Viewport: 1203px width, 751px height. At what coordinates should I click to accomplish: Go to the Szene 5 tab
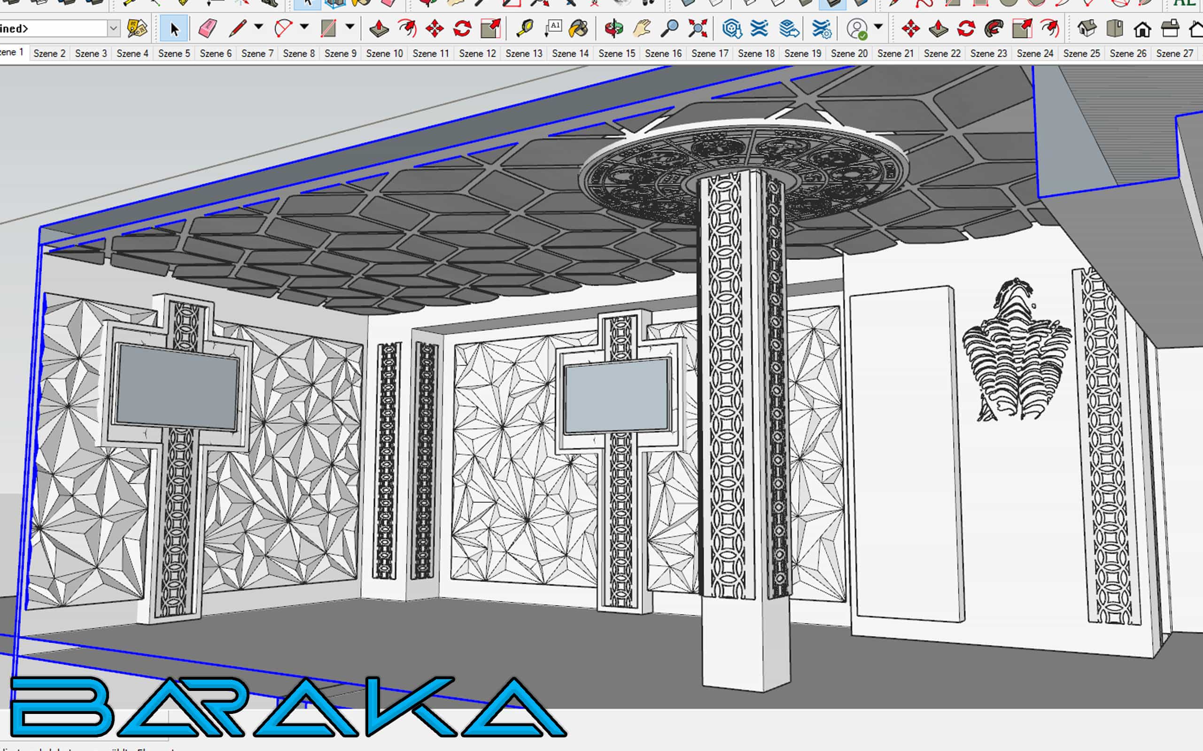174,53
